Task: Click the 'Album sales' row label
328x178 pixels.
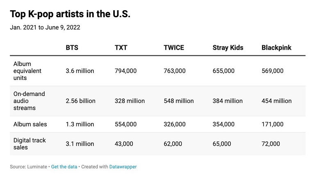Action: pyautogui.click(x=30, y=124)
